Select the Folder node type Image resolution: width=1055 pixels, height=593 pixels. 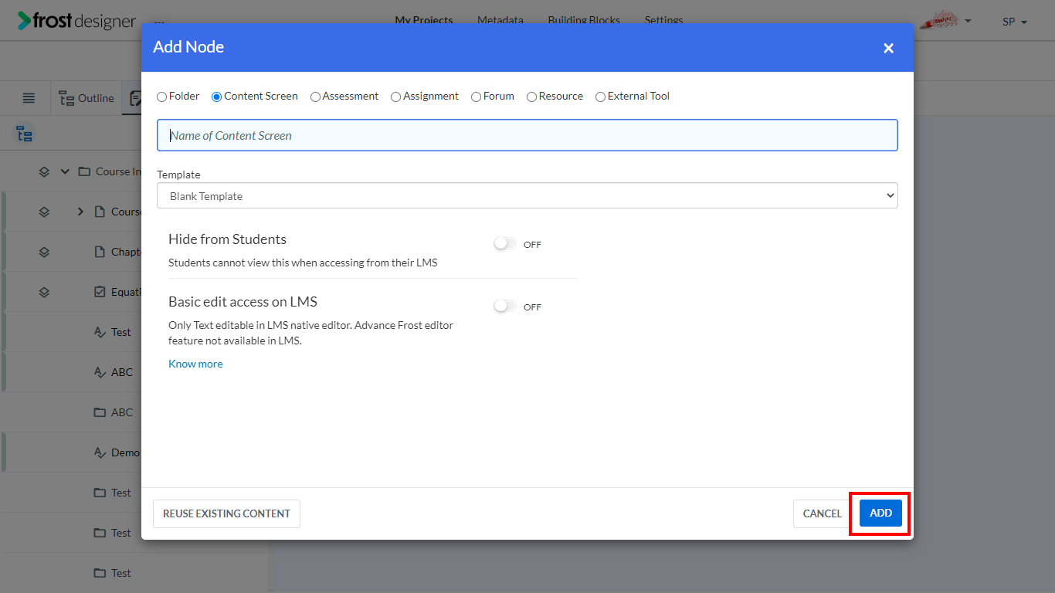pos(161,97)
